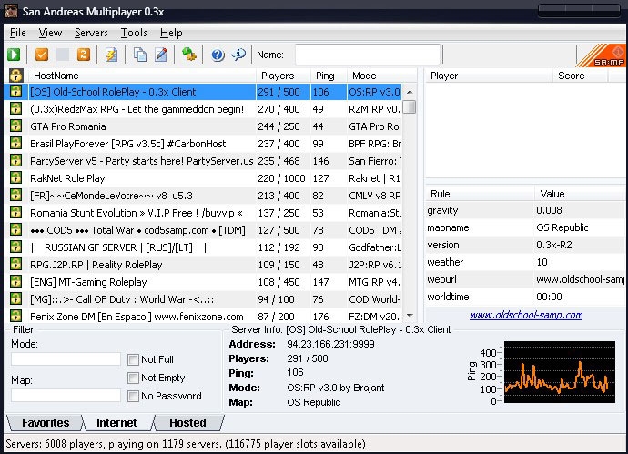Click the orange checkmark add-server icon
Image resolution: width=628 pixels, height=454 pixels.
pos(42,55)
